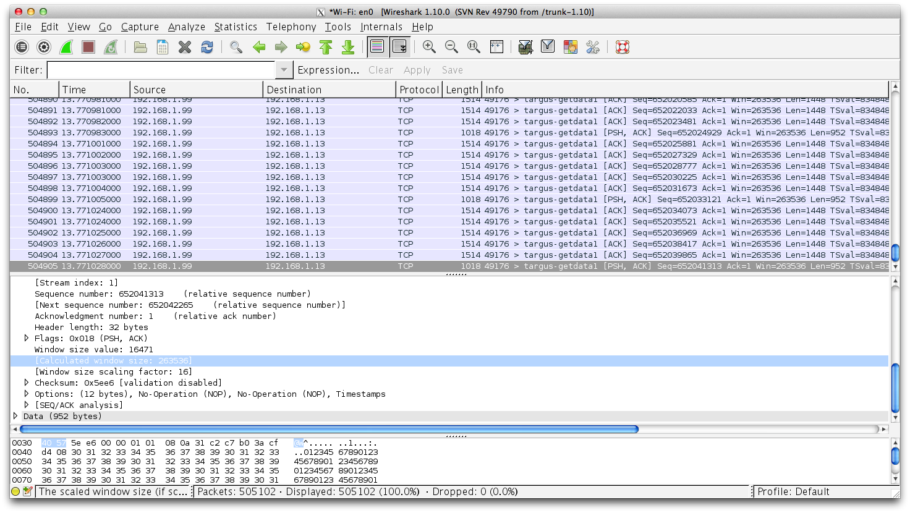910x513 pixels.
Task: Open the Telephony menu
Action: pos(291,27)
